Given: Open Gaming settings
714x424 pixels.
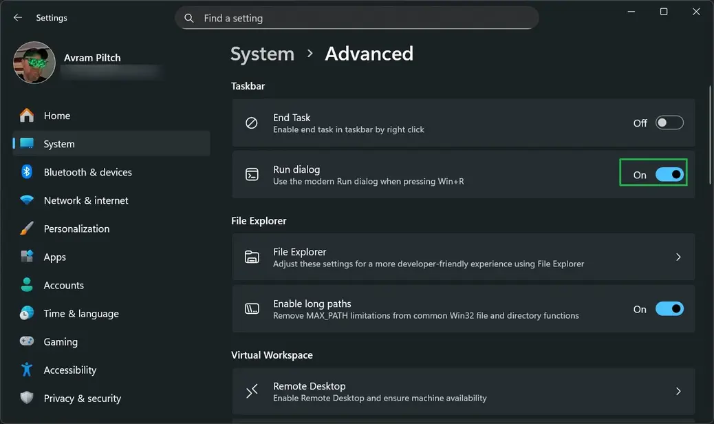Looking at the screenshot, I should coord(61,341).
